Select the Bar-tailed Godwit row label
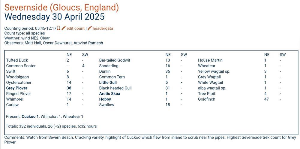The image size is (300, 149). (115, 60)
